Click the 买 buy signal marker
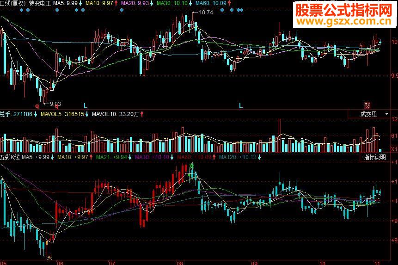This screenshot has height=265, width=398. click(49, 258)
